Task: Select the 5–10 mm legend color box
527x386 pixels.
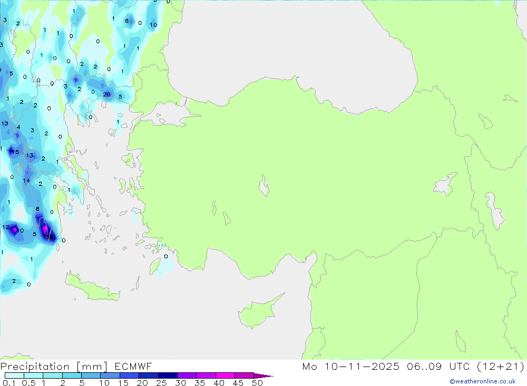Action: tap(91, 375)
